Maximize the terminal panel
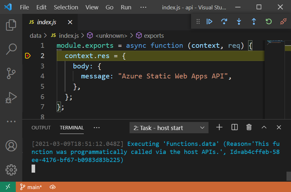291x192 pixels. point(264,127)
